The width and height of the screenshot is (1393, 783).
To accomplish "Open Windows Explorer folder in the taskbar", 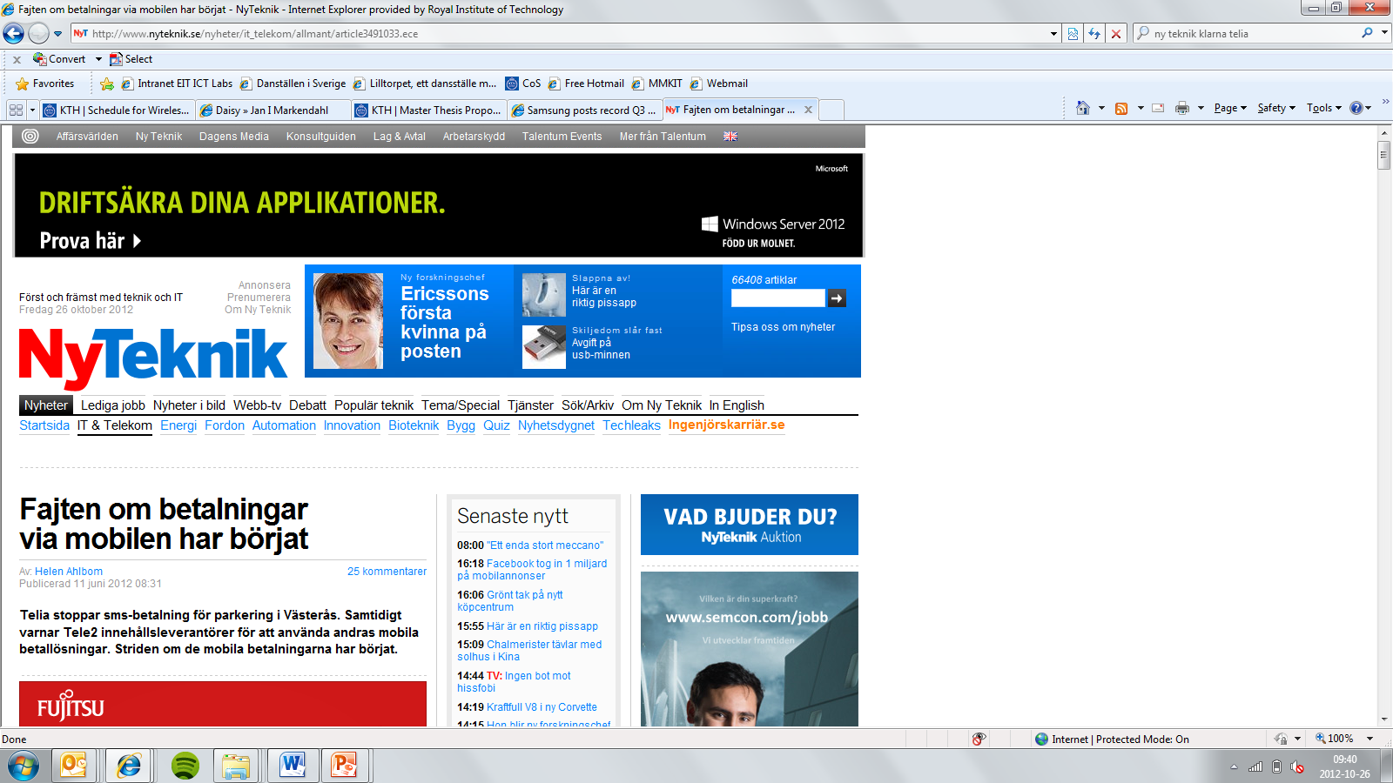I will pyautogui.click(x=236, y=766).
